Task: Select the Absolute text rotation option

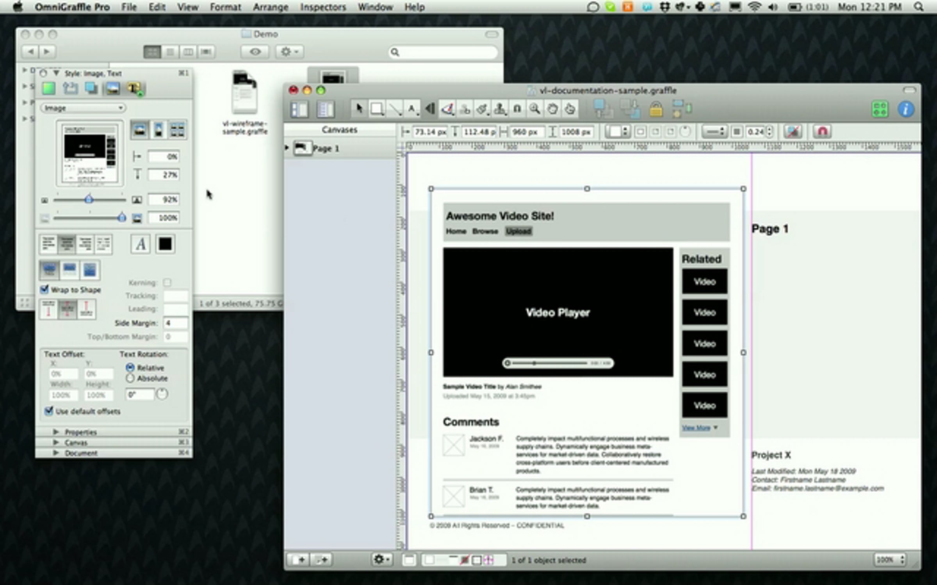Action: coord(130,378)
